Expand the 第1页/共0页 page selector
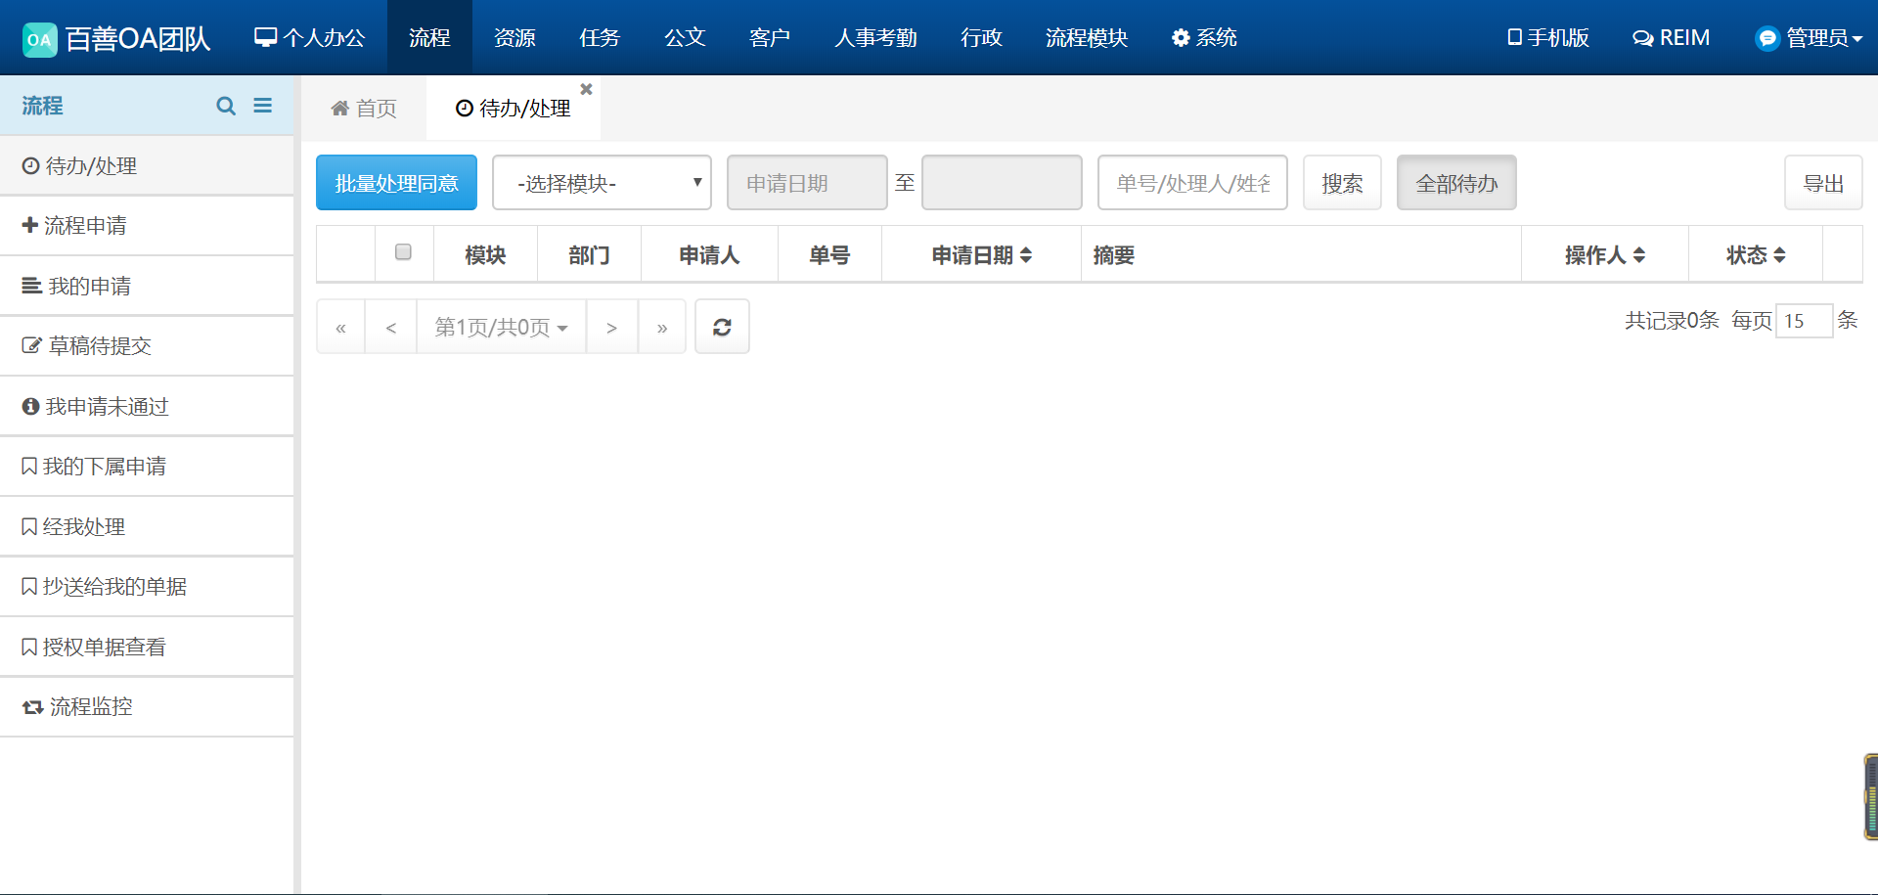Viewport: 1878px width, 895px height. (501, 327)
